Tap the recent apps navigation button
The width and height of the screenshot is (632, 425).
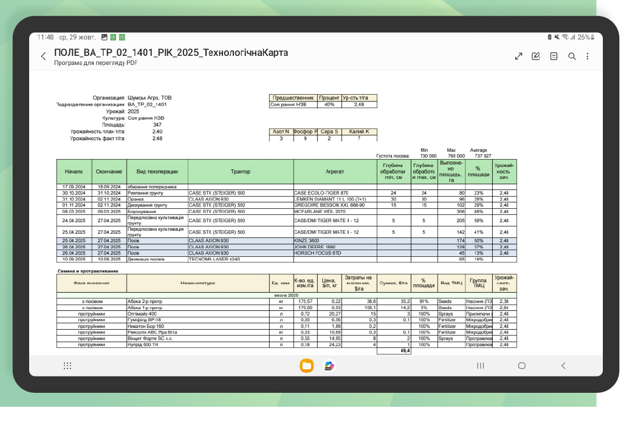click(x=481, y=365)
